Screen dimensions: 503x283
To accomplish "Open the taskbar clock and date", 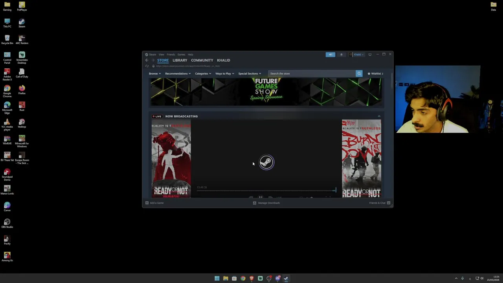I will tap(494, 278).
